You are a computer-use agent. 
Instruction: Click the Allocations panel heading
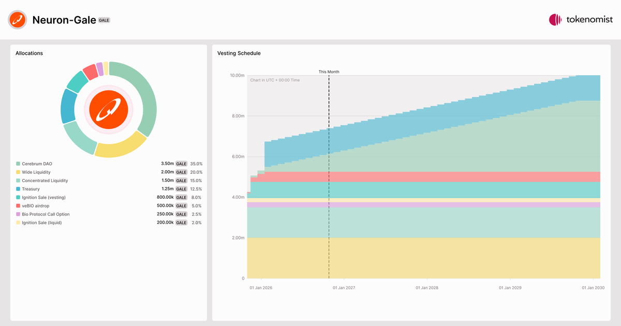pyautogui.click(x=29, y=53)
